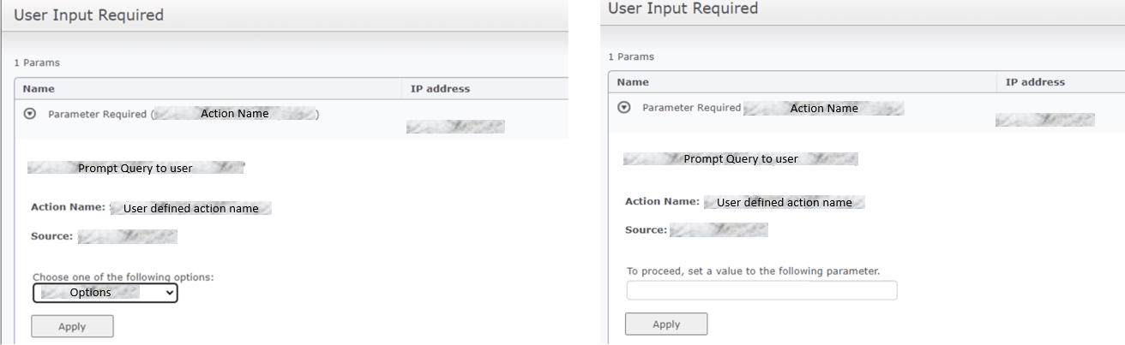Image resolution: width=1125 pixels, height=345 pixels.
Task: Collapse the Parameter Required row above the Options dropdown
Action: 30,114
